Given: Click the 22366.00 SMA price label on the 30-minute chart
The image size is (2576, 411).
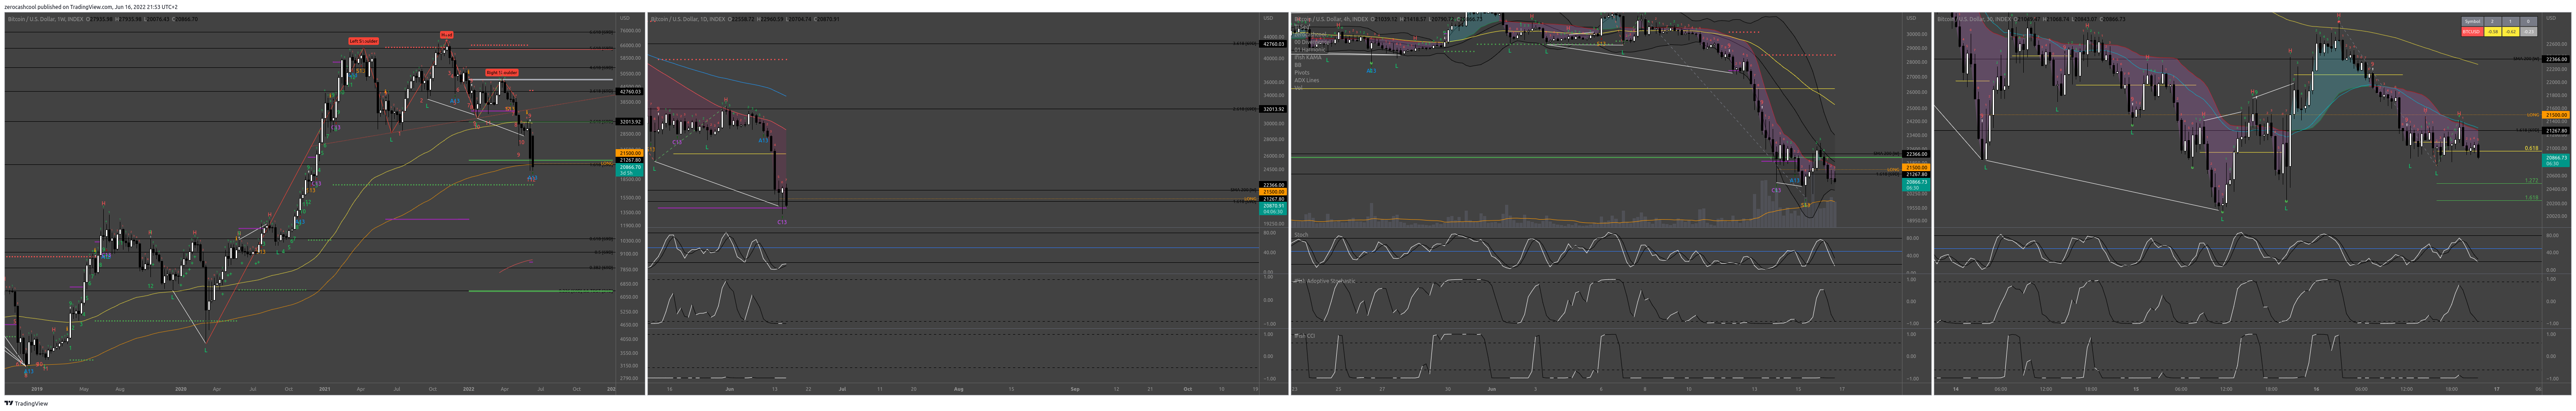Looking at the screenshot, I should click(2556, 59).
